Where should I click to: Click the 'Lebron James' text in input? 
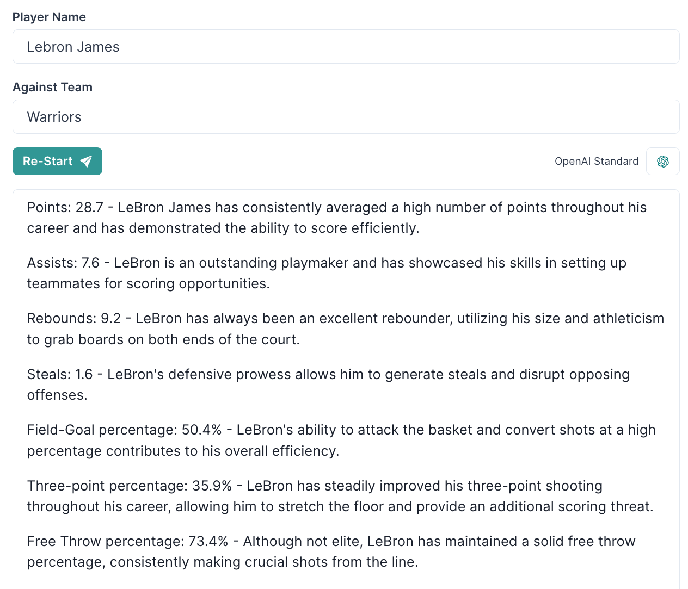(x=73, y=47)
